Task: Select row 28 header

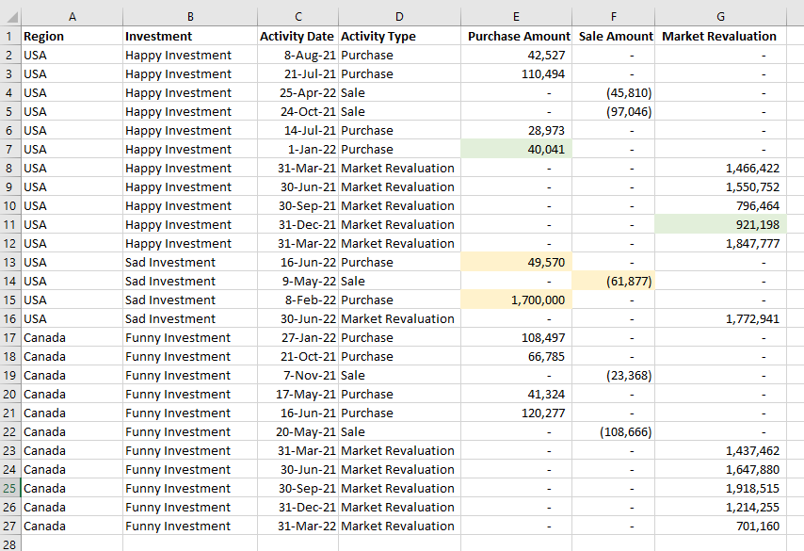Action: pos(10,543)
